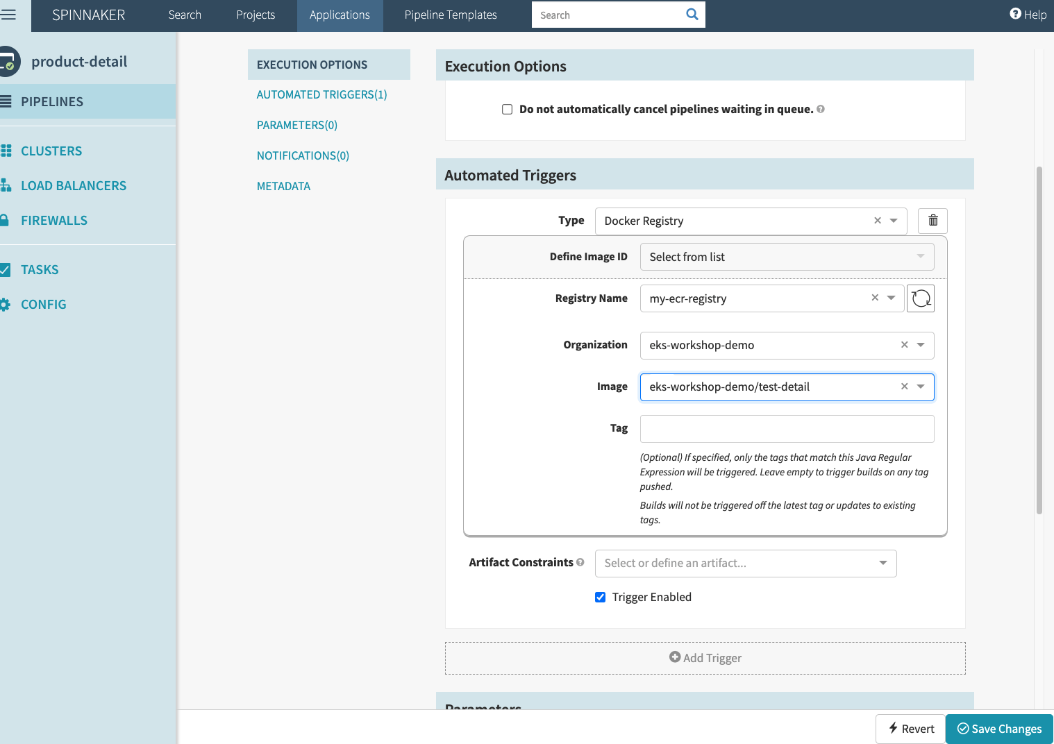Viewport: 1054px width, 744px height.
Task: View Tasks in the sidebar
Action: point(40,269)
